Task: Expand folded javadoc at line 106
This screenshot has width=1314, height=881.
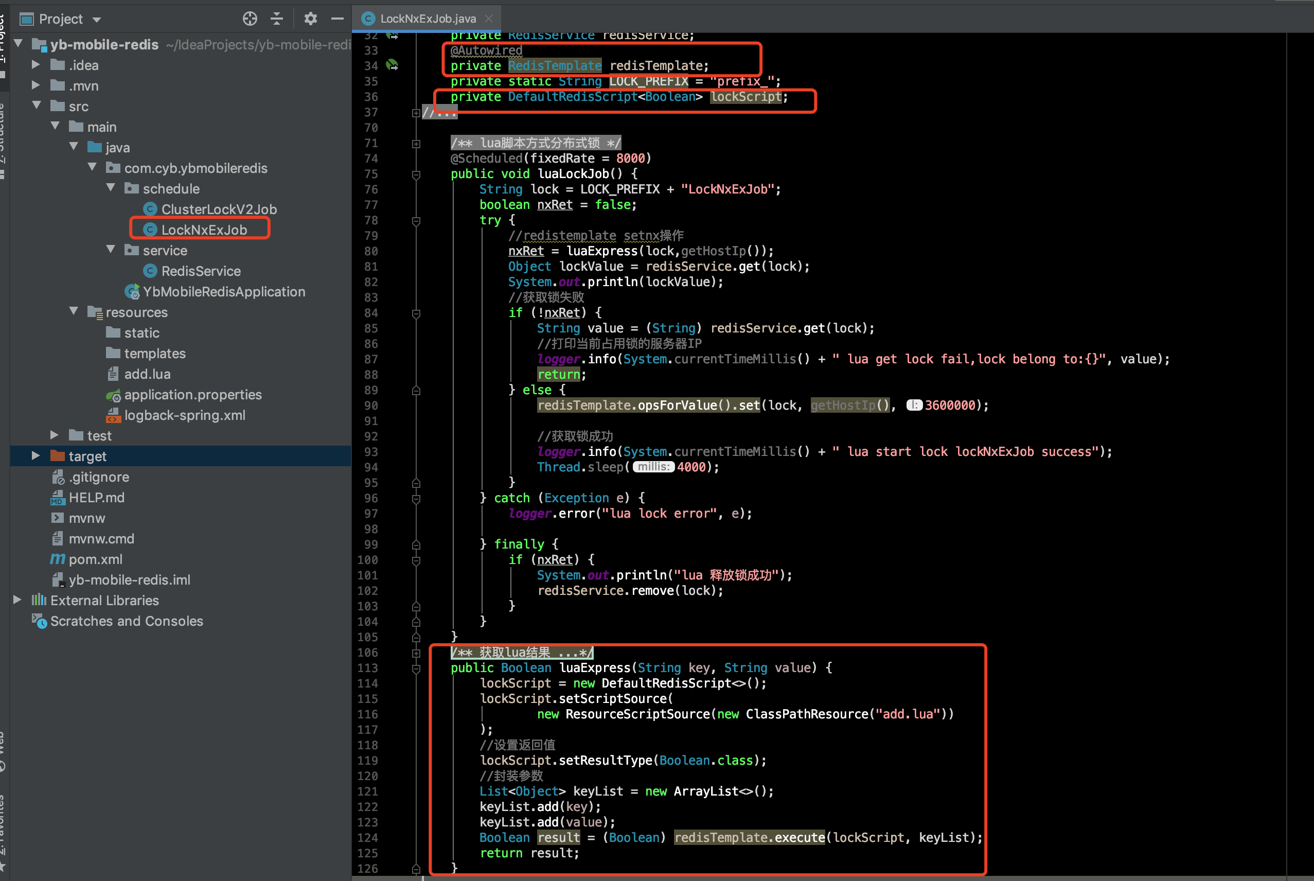Action: coord(416,654)
